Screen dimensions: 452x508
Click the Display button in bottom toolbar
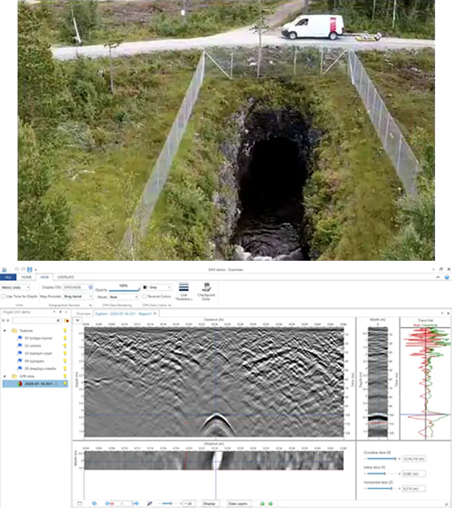(x=210, y=503)
